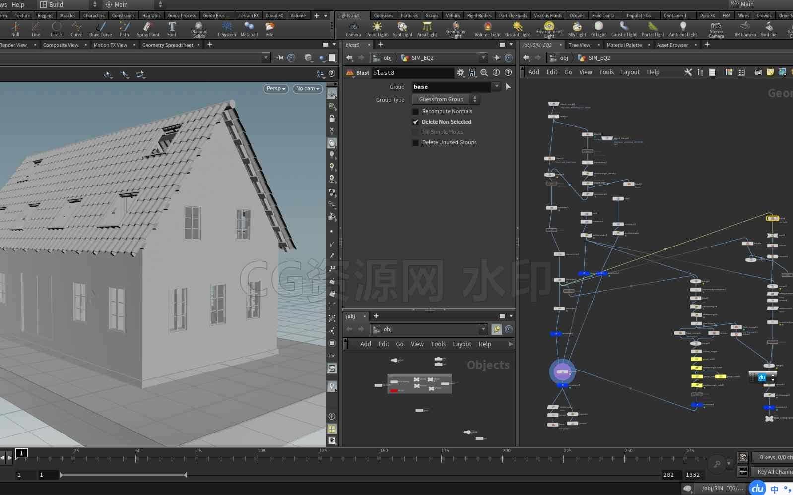Image resolution: width=793 pixels, height=495 pixels.
Task: Toggle Delete Non Selected checkbox
Action: (x=416, y=122)
